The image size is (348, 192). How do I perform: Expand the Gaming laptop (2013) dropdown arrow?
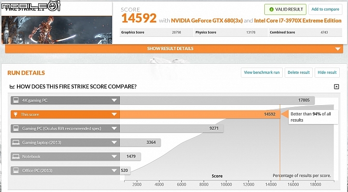(x=114, y=142)
